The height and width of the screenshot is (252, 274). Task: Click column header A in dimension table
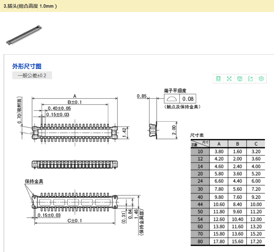pyautogui.click(x=219, y=144)
